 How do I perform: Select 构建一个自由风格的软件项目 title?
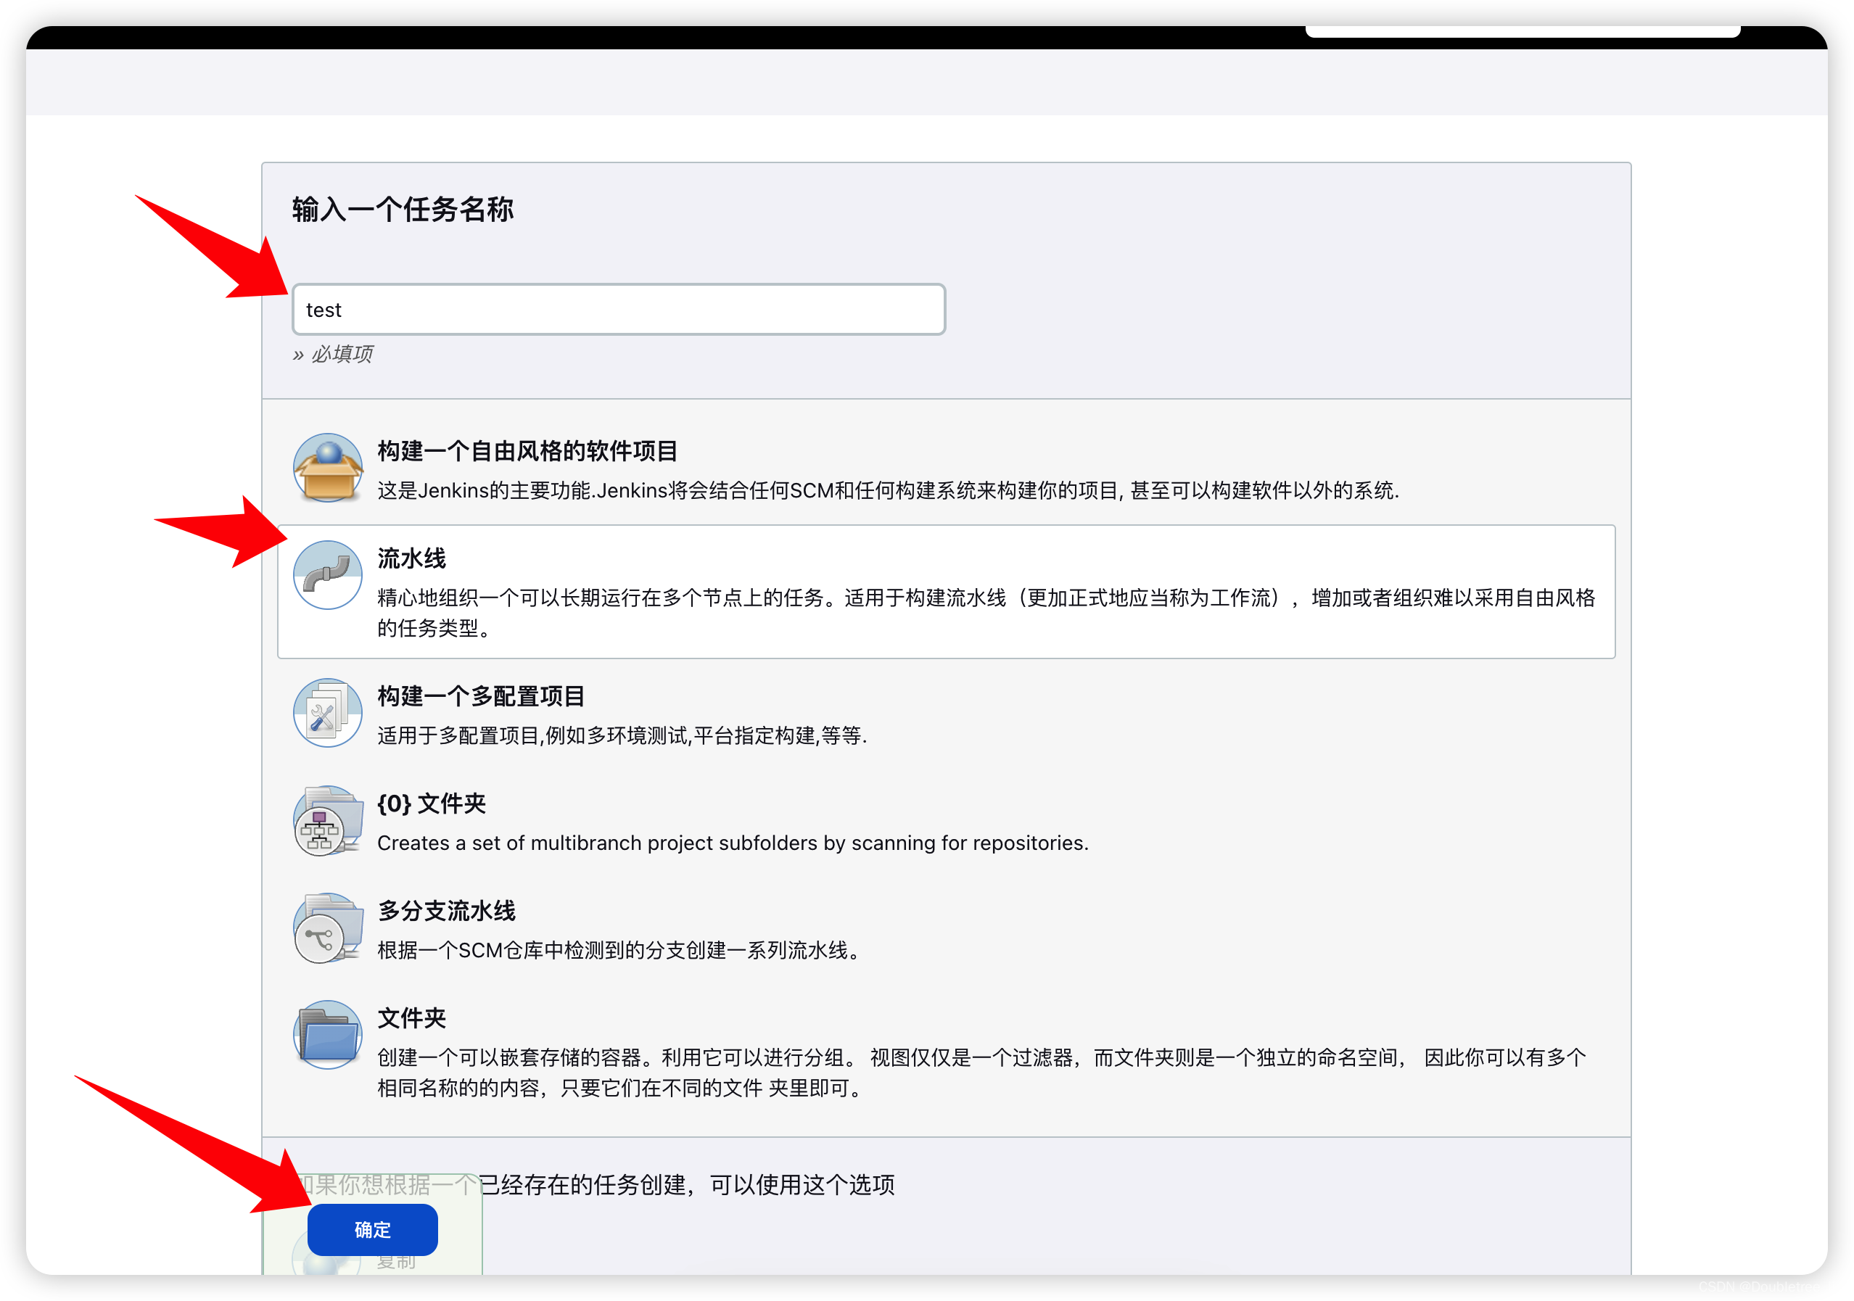click(527, 451)
